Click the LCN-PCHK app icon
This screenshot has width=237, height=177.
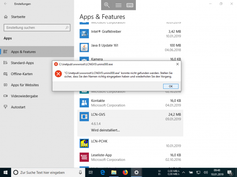84,143
